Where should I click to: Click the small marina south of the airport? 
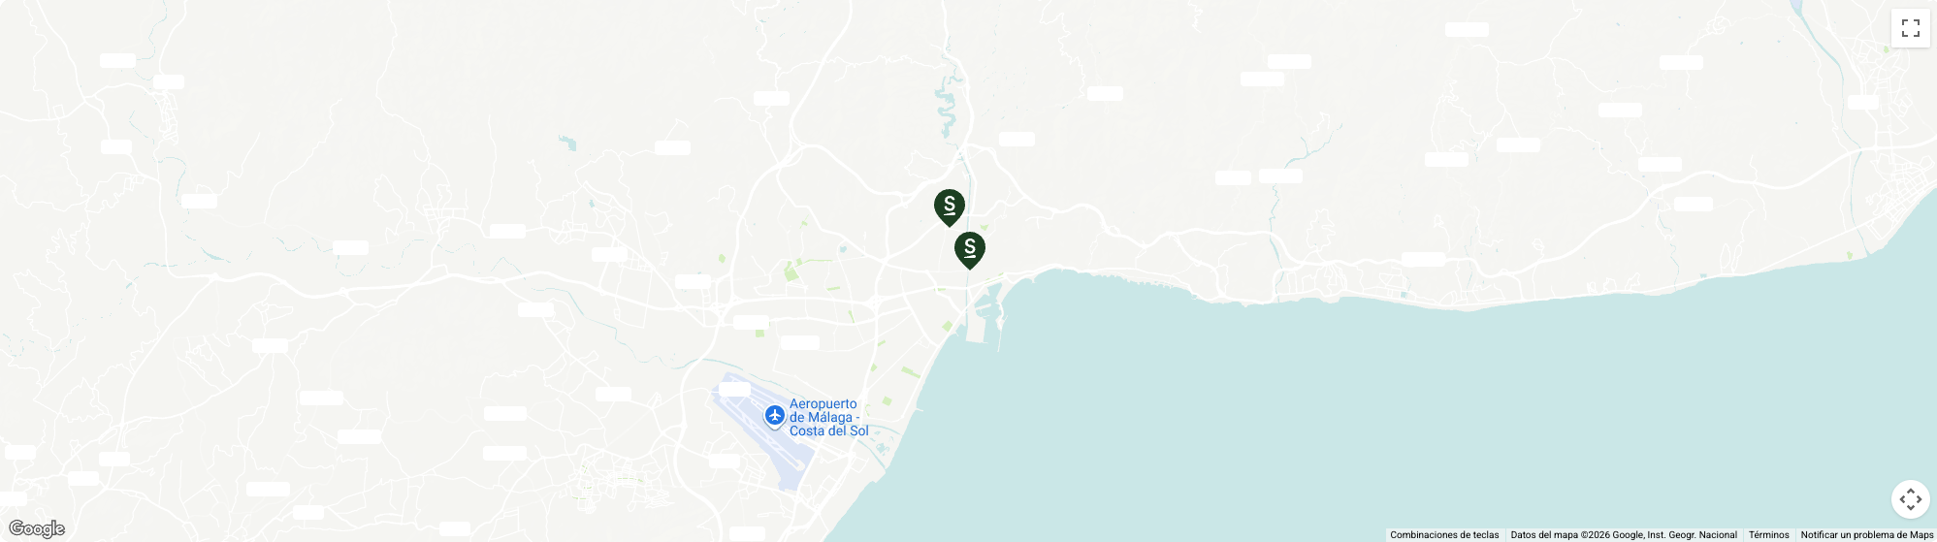tap(881, 450)
